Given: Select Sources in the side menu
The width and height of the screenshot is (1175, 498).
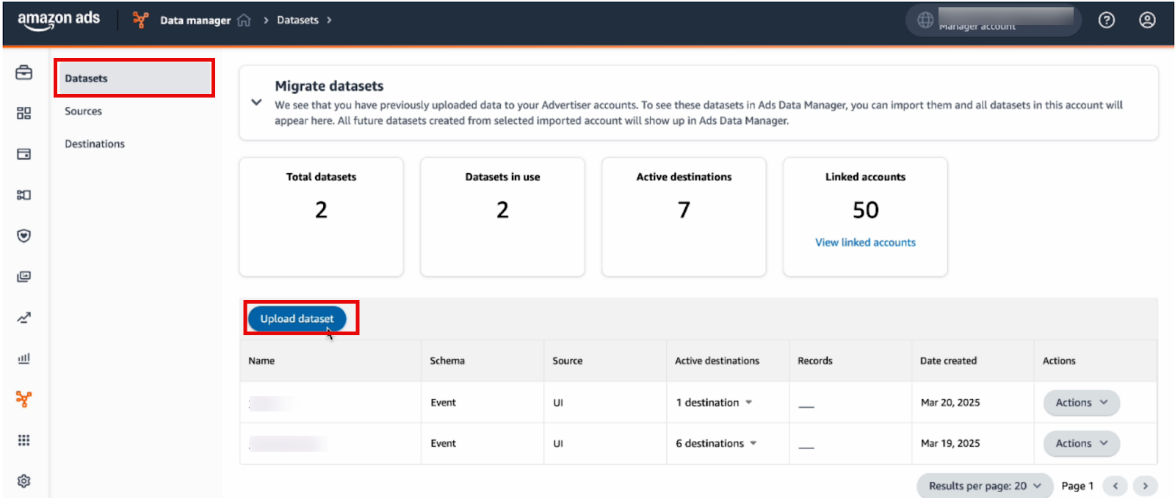Looking at the screenshot, I should point(83,111).
